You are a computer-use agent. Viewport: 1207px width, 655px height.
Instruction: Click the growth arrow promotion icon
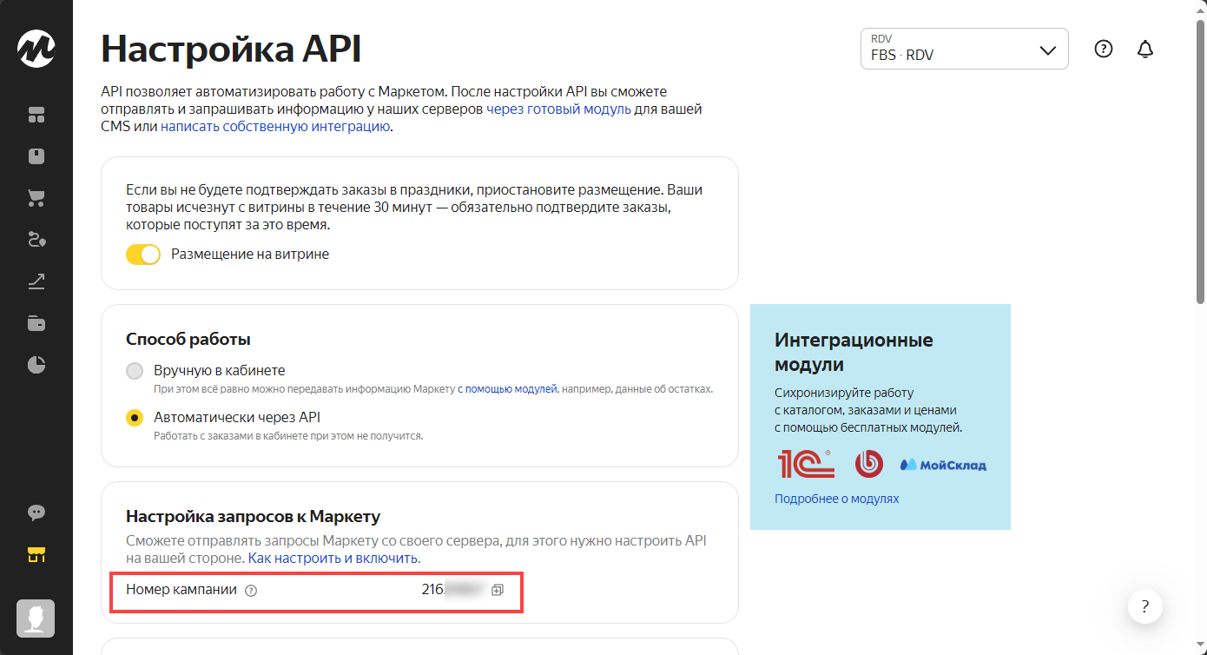coord(36,281)
